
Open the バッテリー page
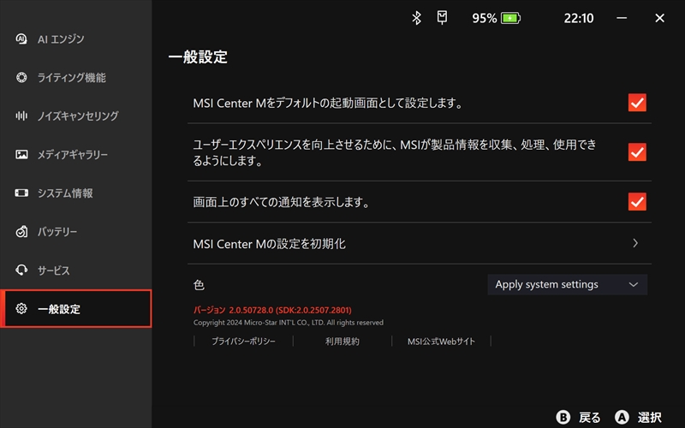click(x=57, y=231)
